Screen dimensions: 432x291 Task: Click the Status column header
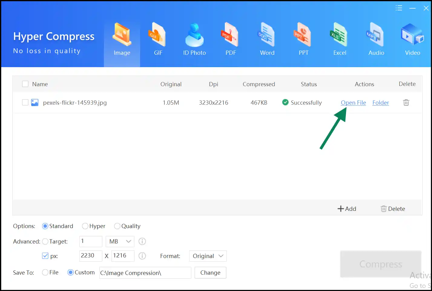(309, 84)
